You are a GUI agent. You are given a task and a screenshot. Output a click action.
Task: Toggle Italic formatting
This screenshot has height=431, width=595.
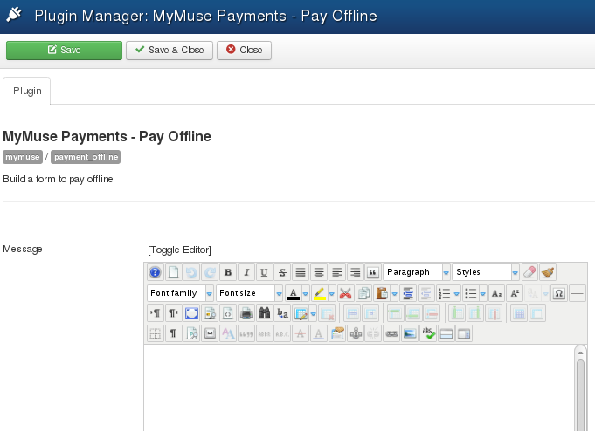click(246, 272)
